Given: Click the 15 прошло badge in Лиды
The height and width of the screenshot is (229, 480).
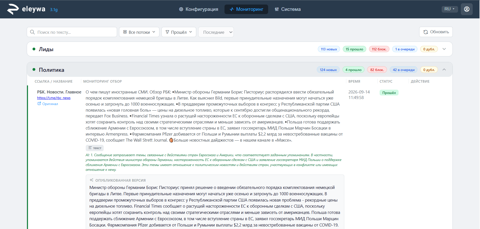Looking at the screenshot, I should point(354,49).
